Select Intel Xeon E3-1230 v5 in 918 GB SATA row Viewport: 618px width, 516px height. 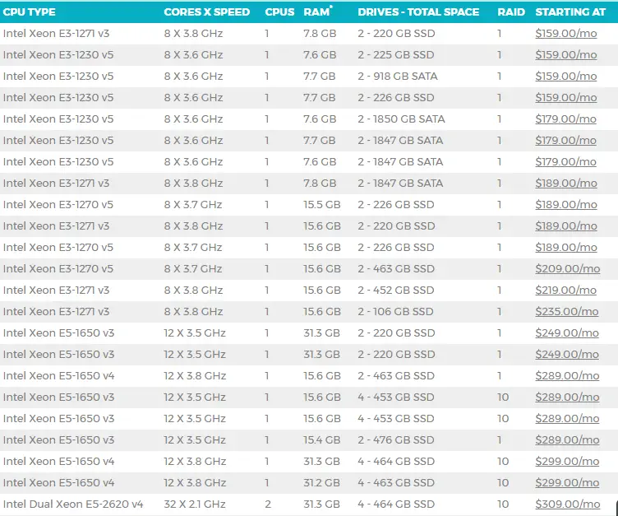(58, 77)
